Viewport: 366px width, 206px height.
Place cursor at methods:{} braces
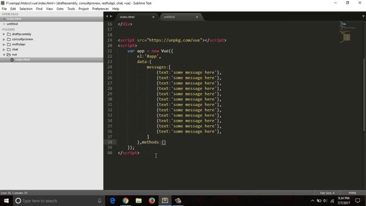(x=164, y=142)
